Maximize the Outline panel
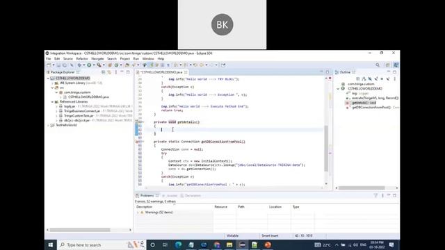 (394, 72)
